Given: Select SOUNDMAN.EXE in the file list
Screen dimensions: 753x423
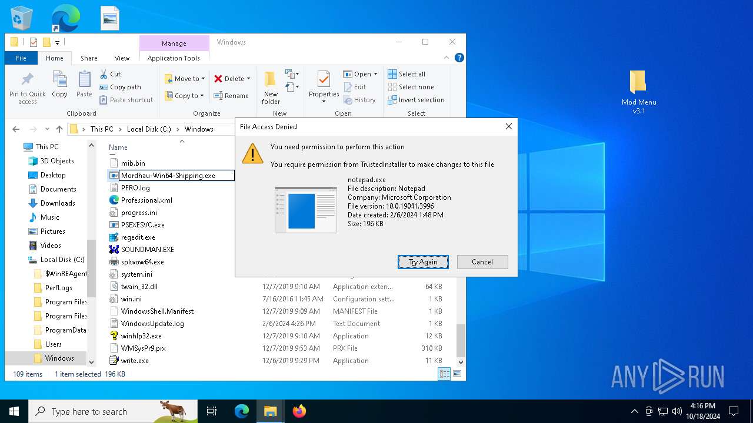Looking at the screenshot, I should [x=147, y=250].
